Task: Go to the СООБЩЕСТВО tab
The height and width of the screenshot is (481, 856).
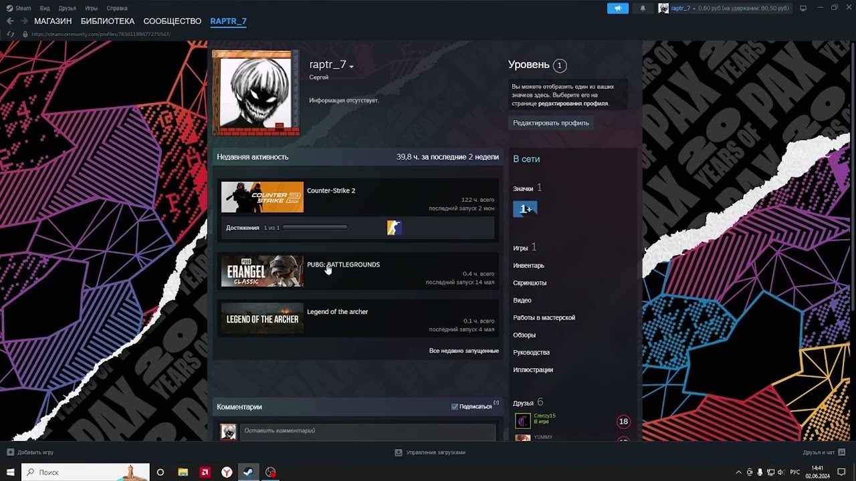Action: [173, 21]
